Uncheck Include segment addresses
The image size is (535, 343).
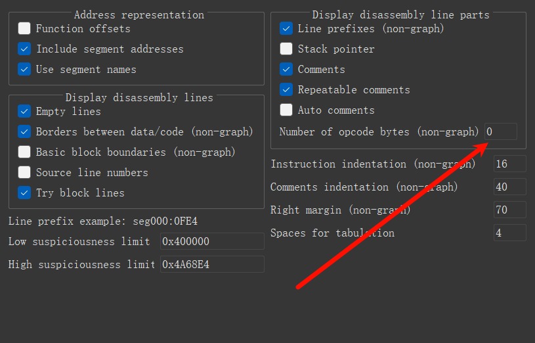[24, 49]
